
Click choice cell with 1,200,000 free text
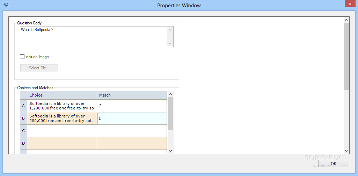62,106
